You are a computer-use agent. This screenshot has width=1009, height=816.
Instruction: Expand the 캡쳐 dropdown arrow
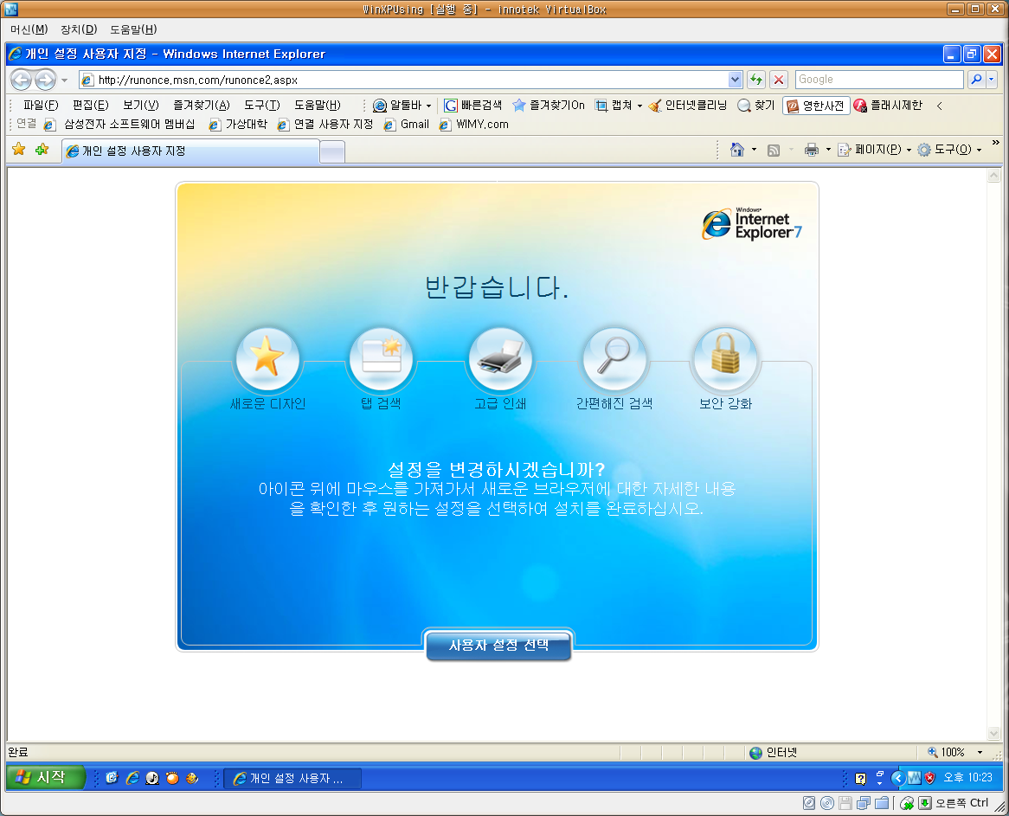[639, 106]
